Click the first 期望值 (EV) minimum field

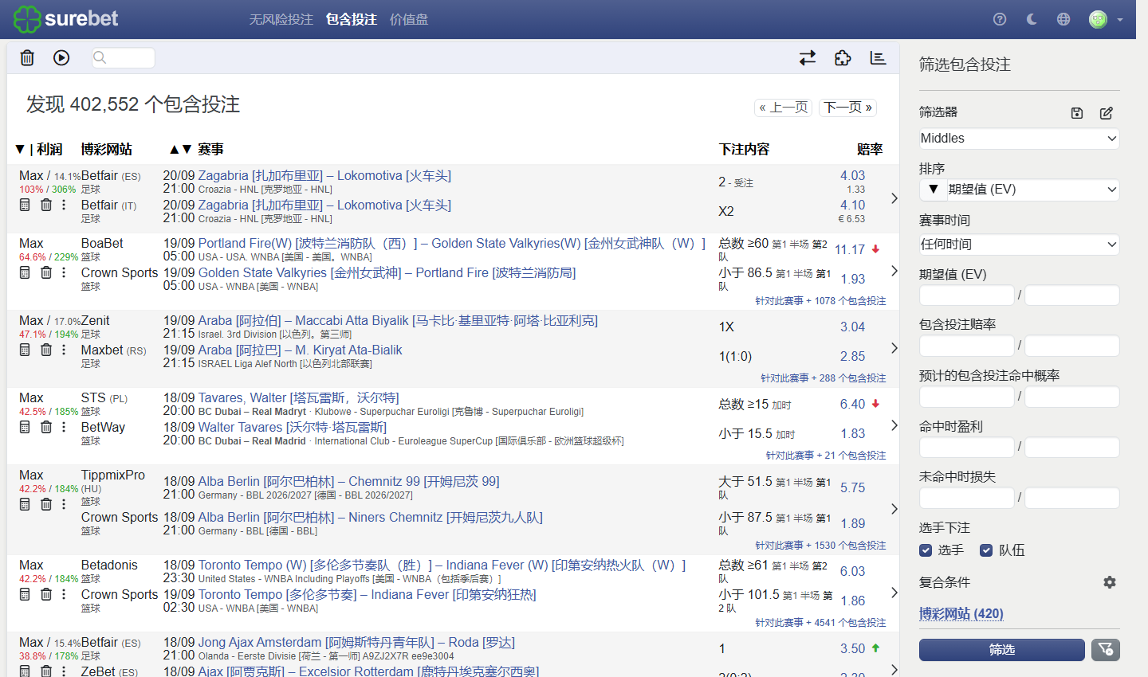tap(966, 295)
